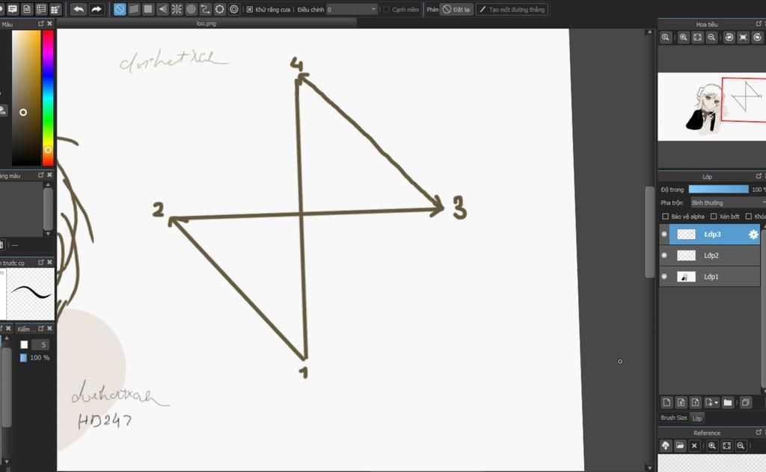Viewport: 766px width, 472px height.
Task: Open layer settings gear on Lớp3
Action: click(x=753, y=235)
